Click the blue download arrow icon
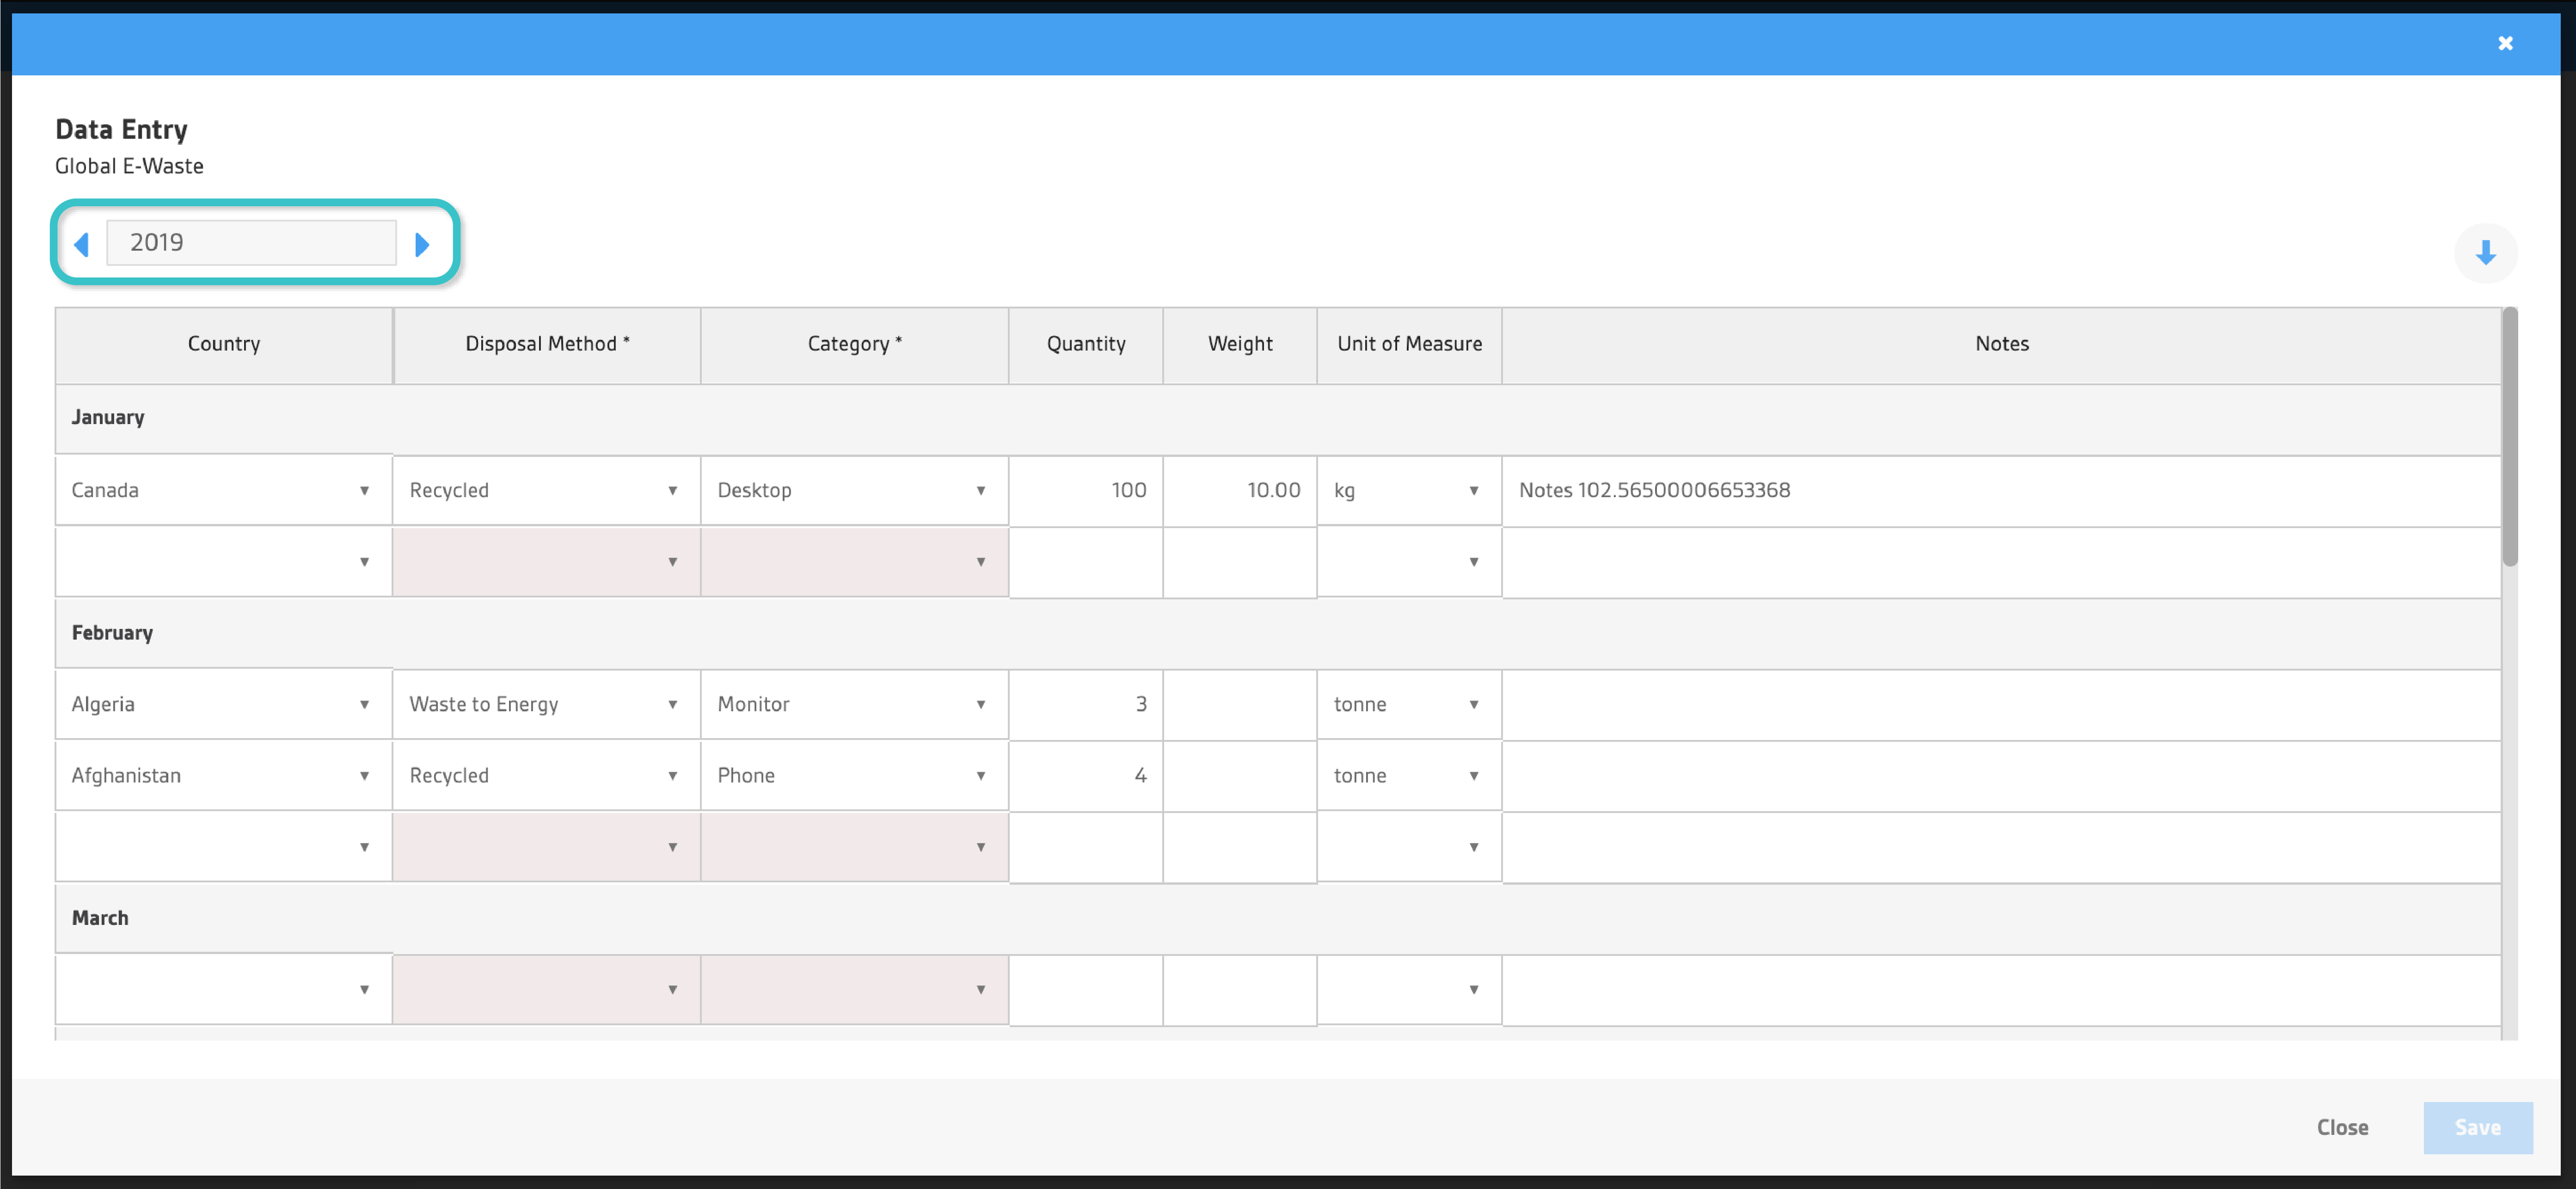 point(2486,253)
